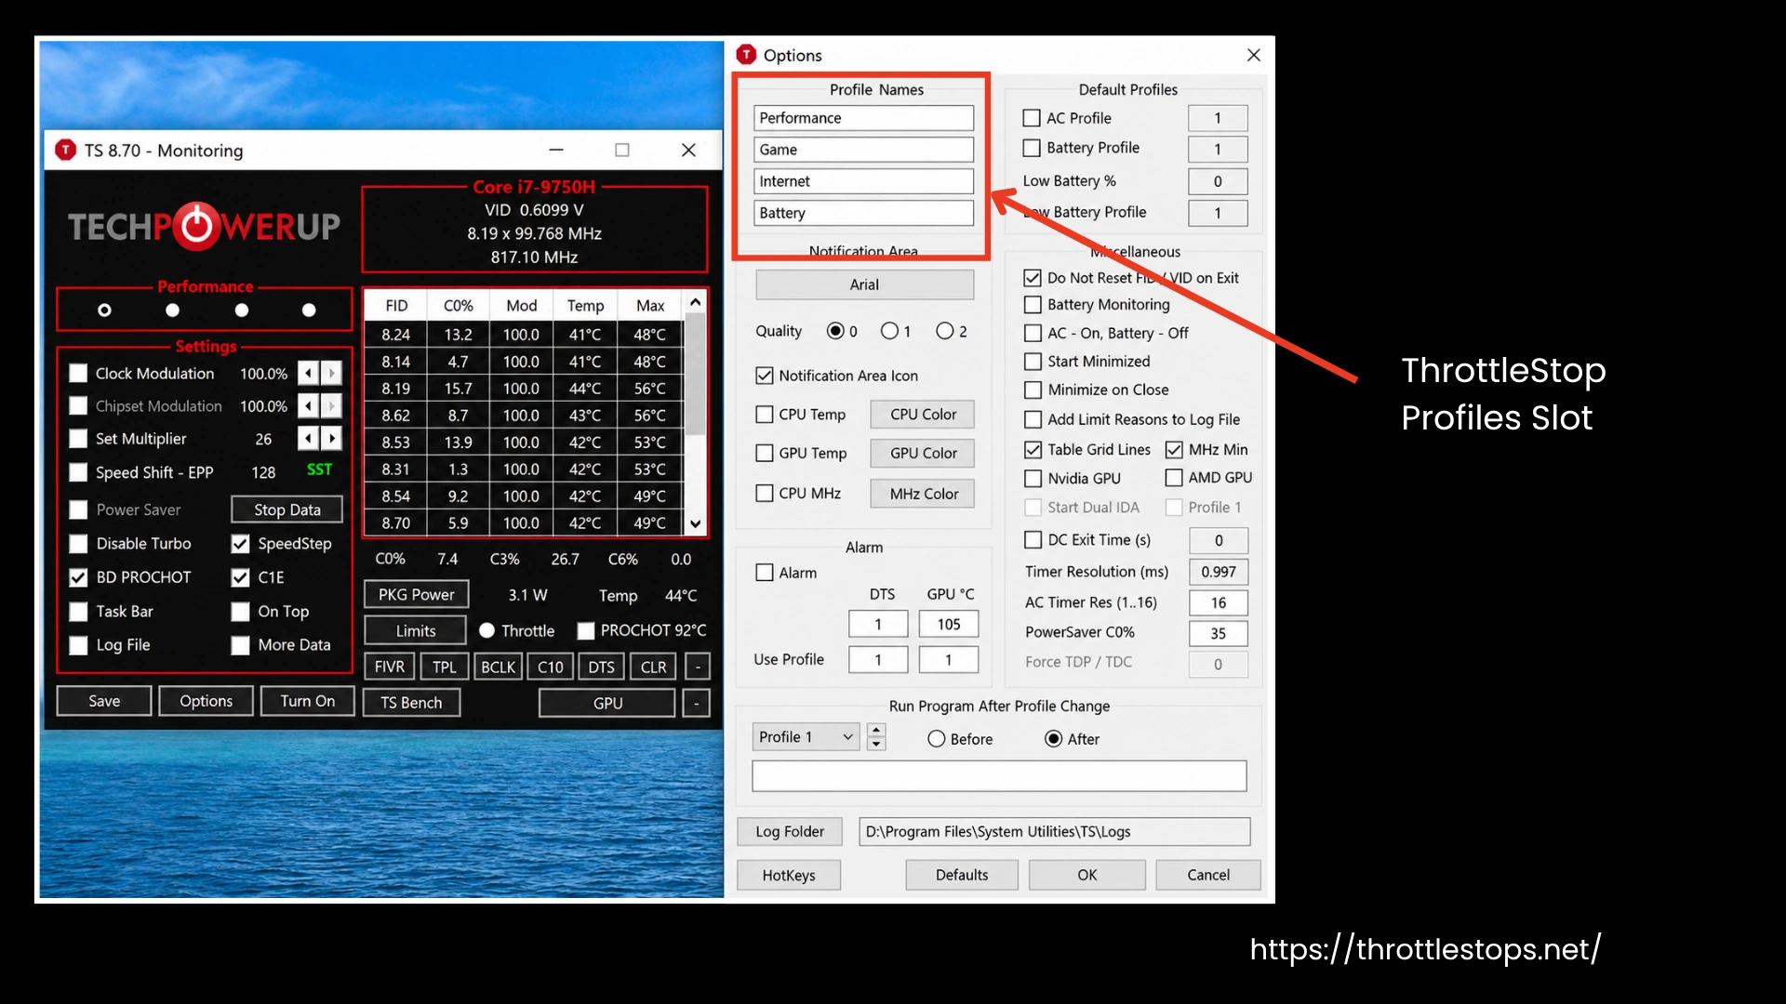Toggle Throttle radio indicator

[486, 630]
